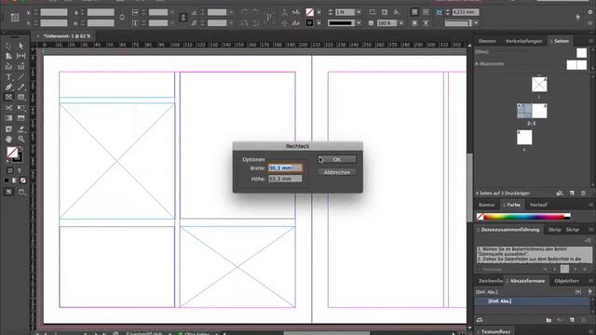Click Abbrechen in Rechteck dialog
This screenshot has width=596, height=335.
pyautogui.click(x=337, y=172)
